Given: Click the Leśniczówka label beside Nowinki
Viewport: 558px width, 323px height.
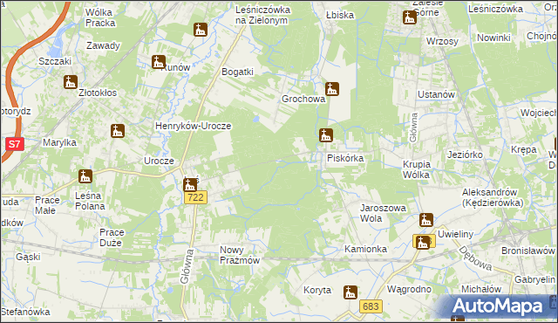Looking at the screenshot, I should 495,9.
